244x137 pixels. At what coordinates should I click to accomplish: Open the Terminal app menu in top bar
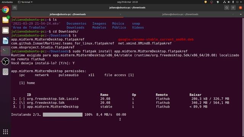25,2
